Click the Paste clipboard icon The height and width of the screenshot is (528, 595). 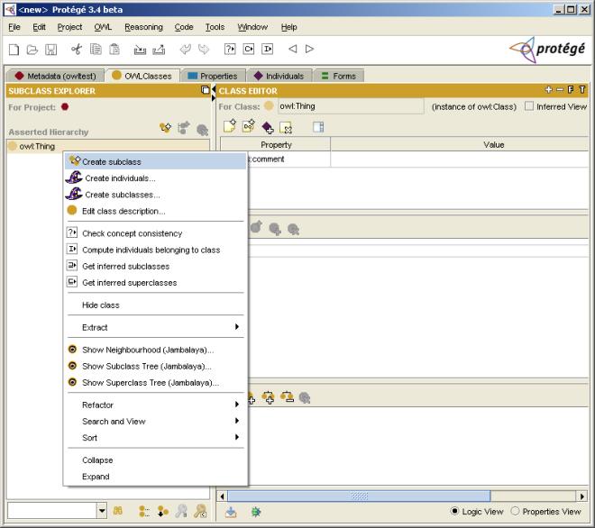tap(114, 50)
